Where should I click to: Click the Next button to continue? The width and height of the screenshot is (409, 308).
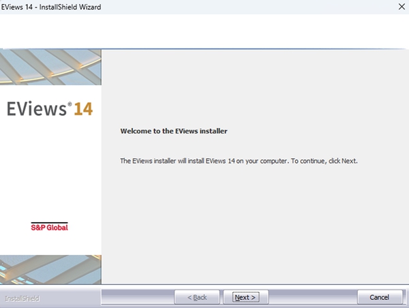pyautogui.click(x=245, y=297)
